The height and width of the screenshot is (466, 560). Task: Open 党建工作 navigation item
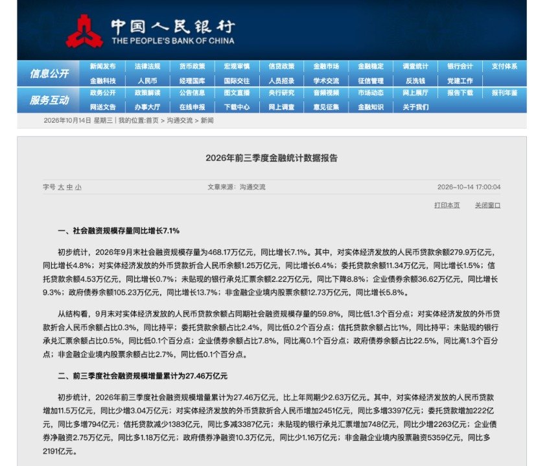pyautogui.click(x=460, y=81)
